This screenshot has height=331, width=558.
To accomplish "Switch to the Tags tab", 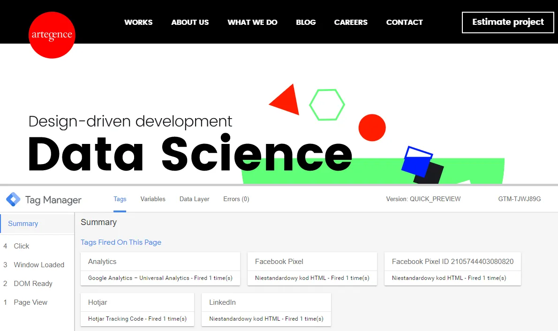I will tap(120, 199).
